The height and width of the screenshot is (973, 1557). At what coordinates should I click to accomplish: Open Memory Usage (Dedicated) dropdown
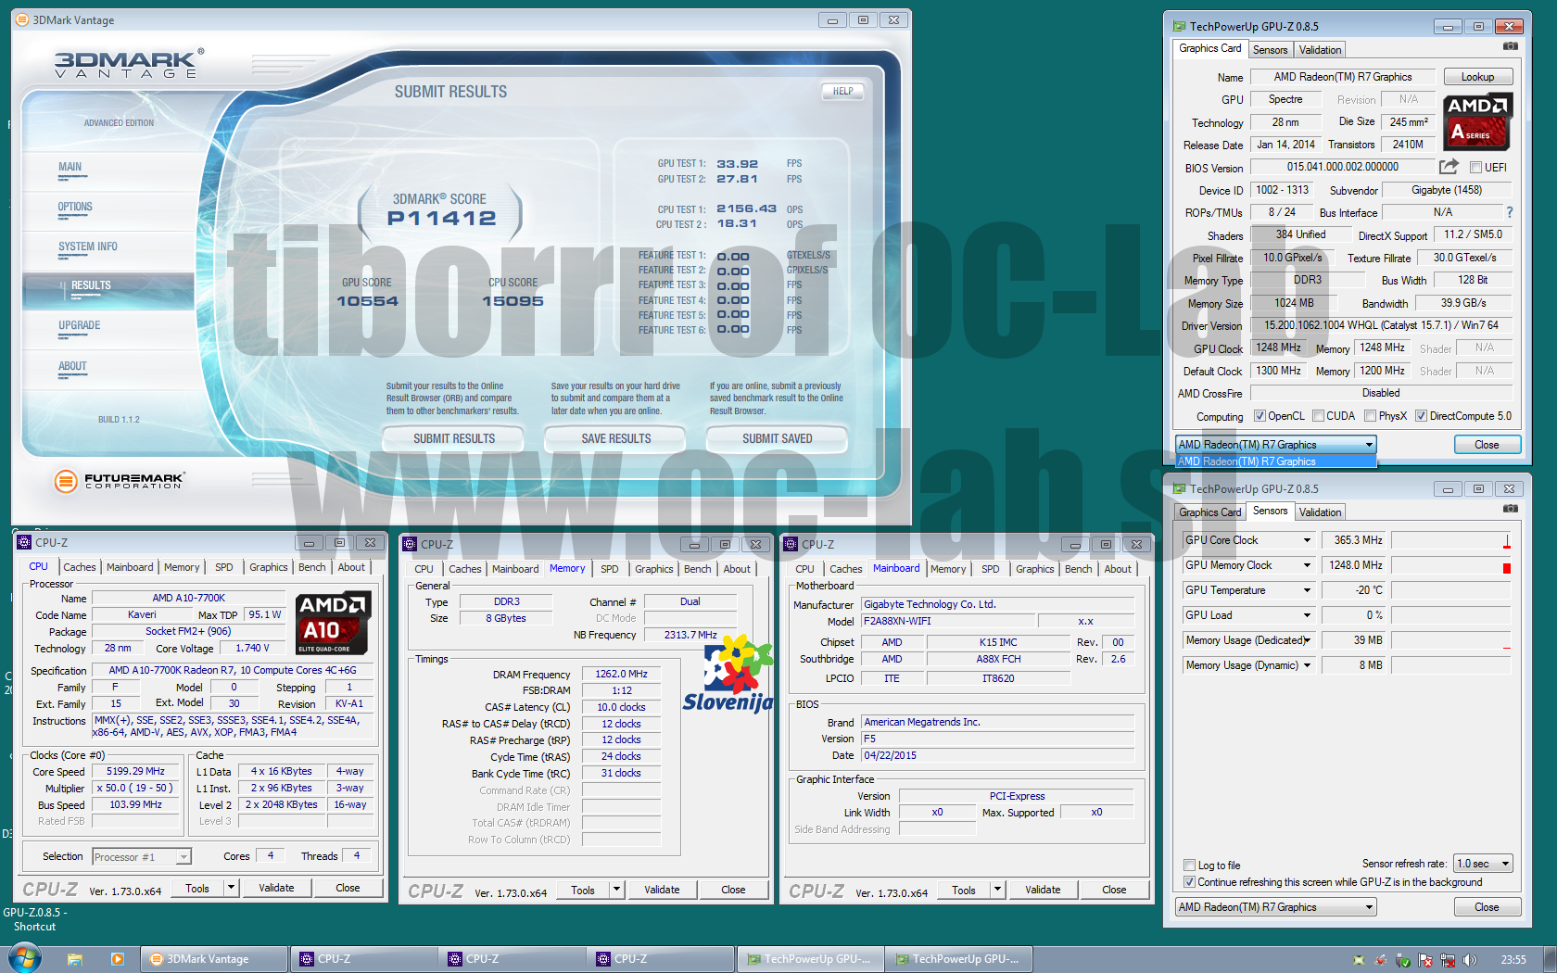(1307, 640)
